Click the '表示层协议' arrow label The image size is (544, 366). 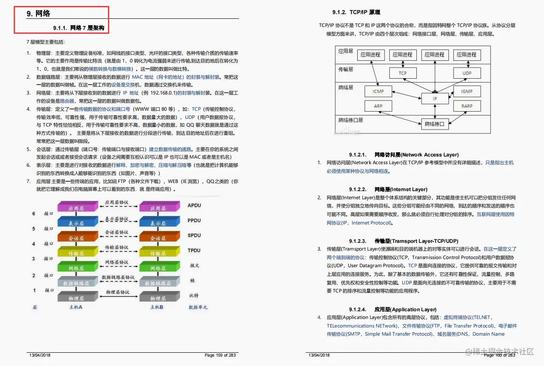pyautogui.click(x=117, y=219)
